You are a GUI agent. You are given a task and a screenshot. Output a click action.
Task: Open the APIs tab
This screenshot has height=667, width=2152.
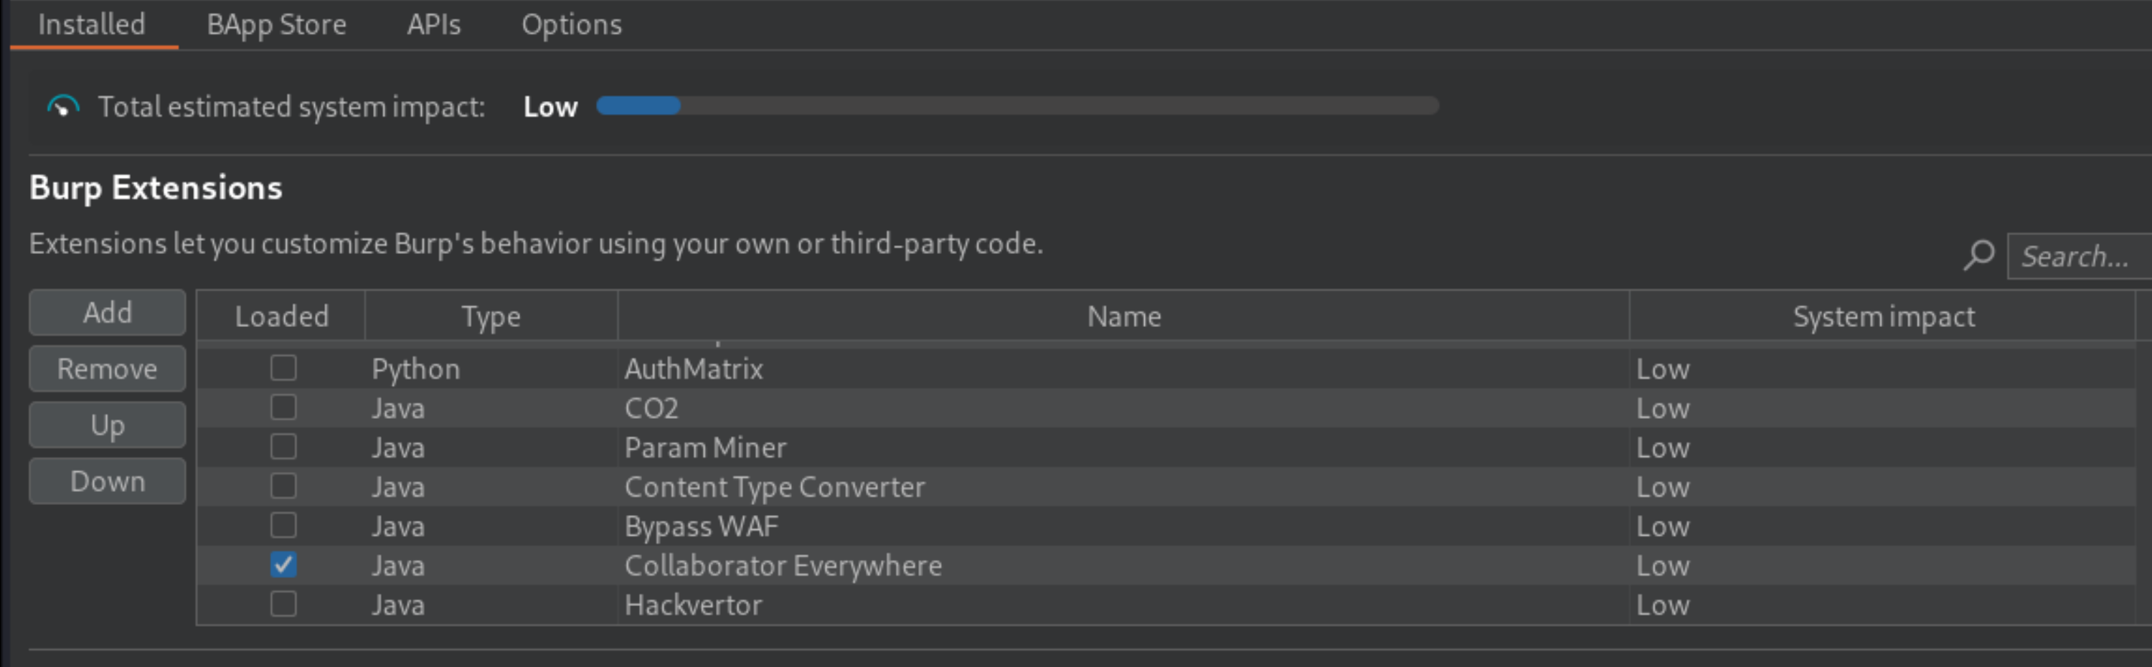click(x=433, y=24)
